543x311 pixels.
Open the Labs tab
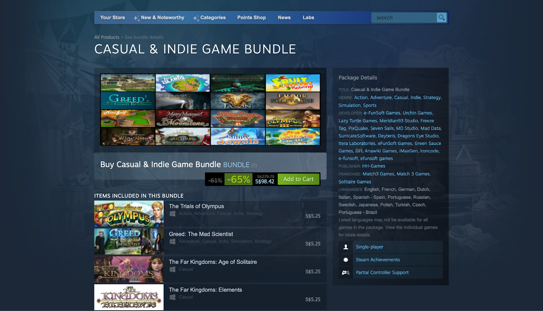click(308, 18)
